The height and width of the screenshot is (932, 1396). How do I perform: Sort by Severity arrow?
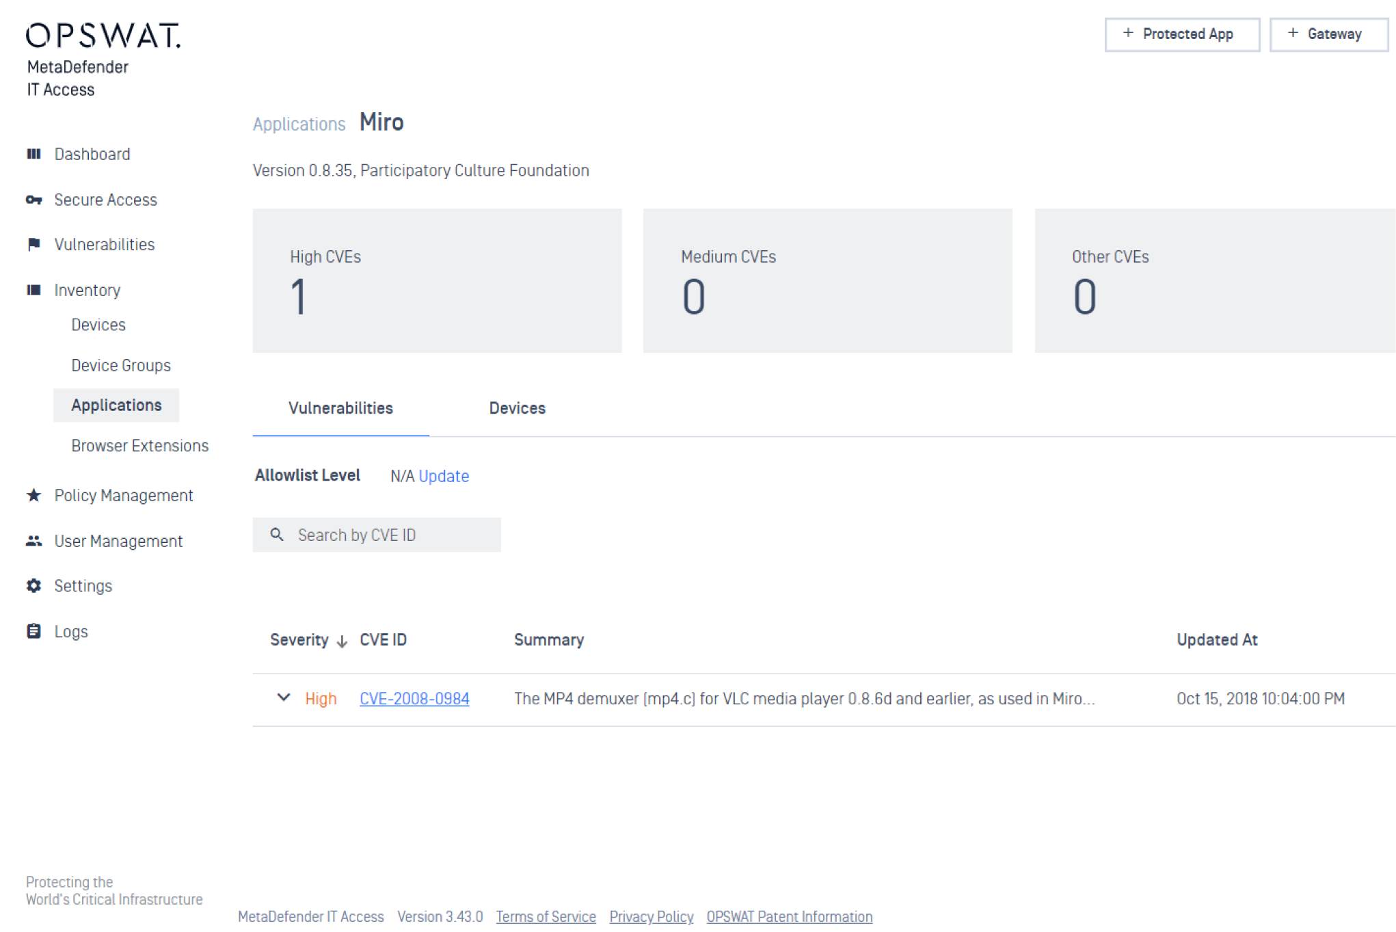343,641
